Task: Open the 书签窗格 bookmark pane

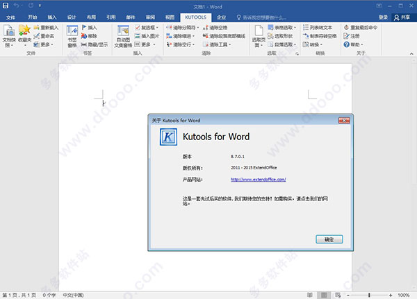Action: (x=72, y=36)
